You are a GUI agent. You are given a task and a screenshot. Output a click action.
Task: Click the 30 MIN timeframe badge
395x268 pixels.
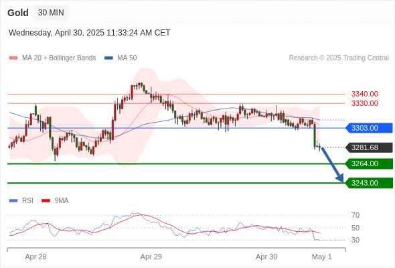(51, 13)
